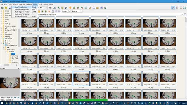Click the folder tree vertical scrollbar
The width and height of the screenshot is (187, 105).
19,38
